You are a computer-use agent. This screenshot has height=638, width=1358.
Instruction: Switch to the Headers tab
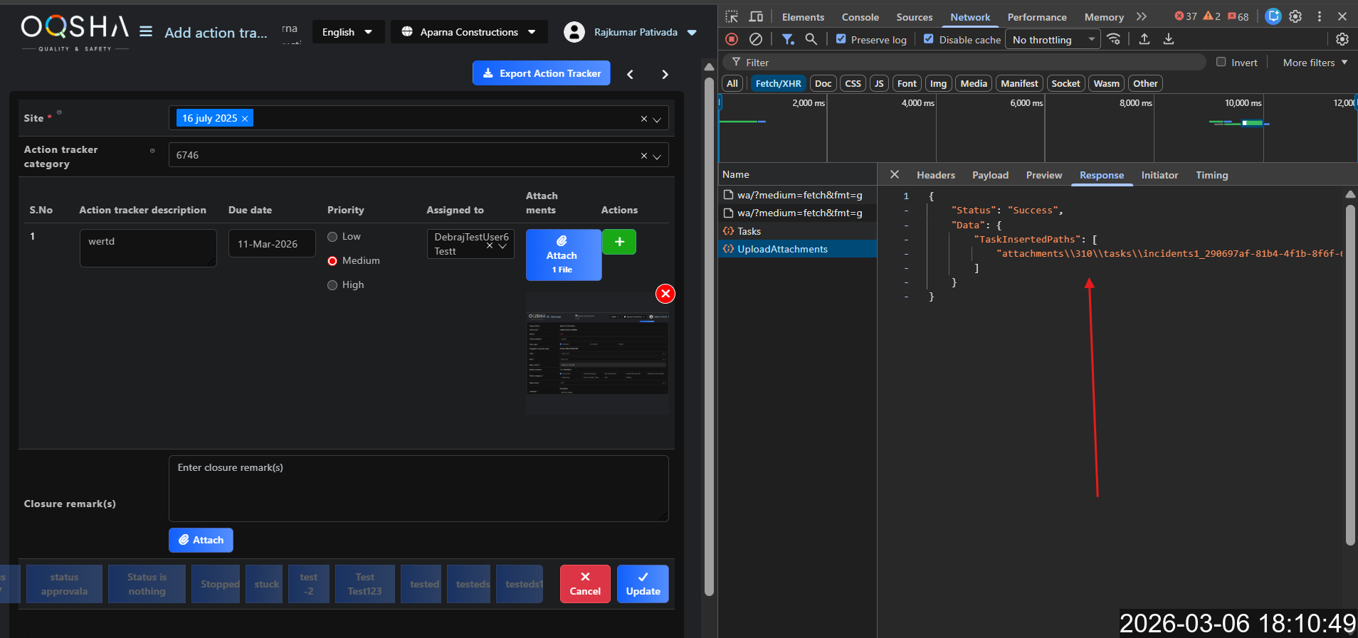tap(935, 175)
